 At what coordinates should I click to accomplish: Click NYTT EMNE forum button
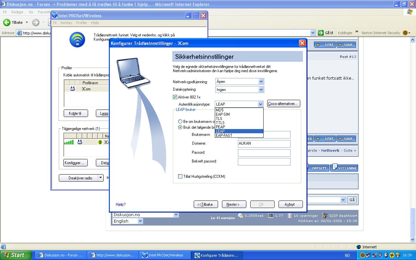coord(344,168)
